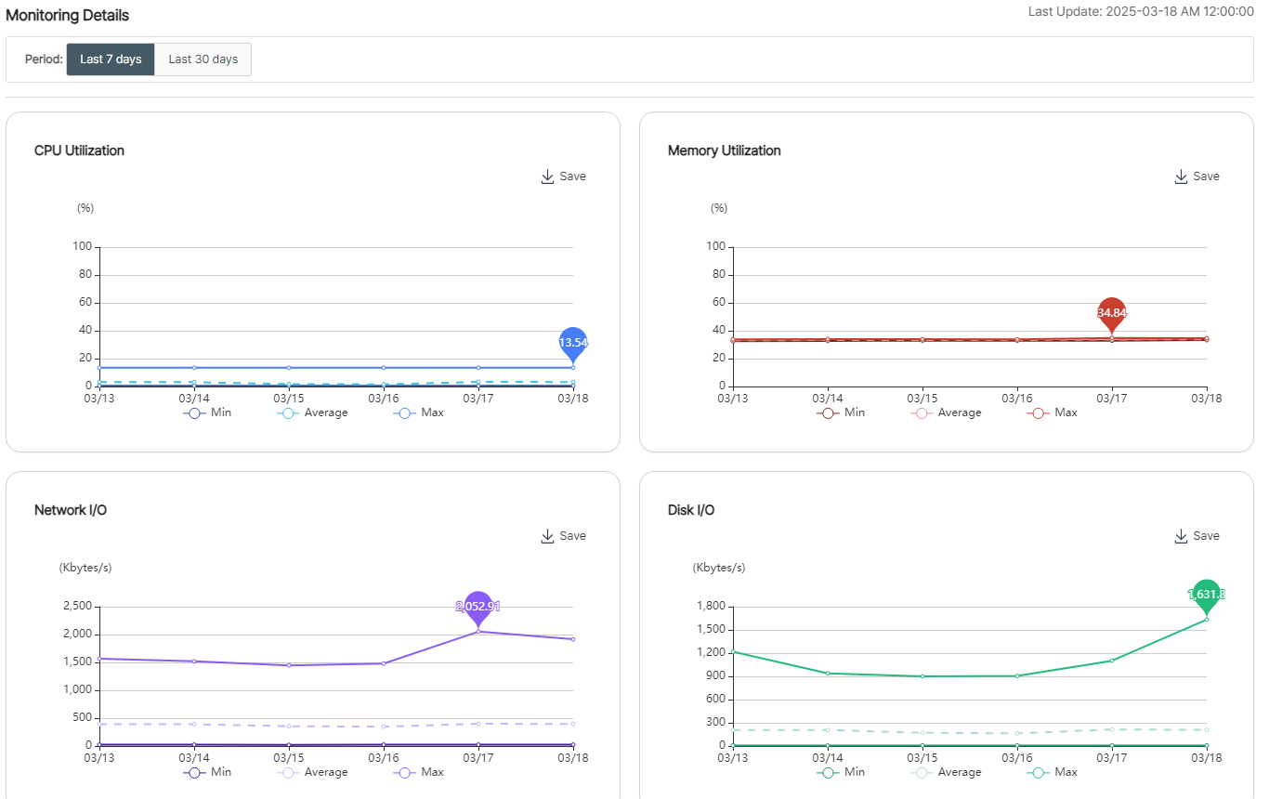The width and height of the screenshot is (1269, 799).
Task: Toggle Max series in CPU Utilization legend
Action: pyautogui.click(x=418, y=413)
